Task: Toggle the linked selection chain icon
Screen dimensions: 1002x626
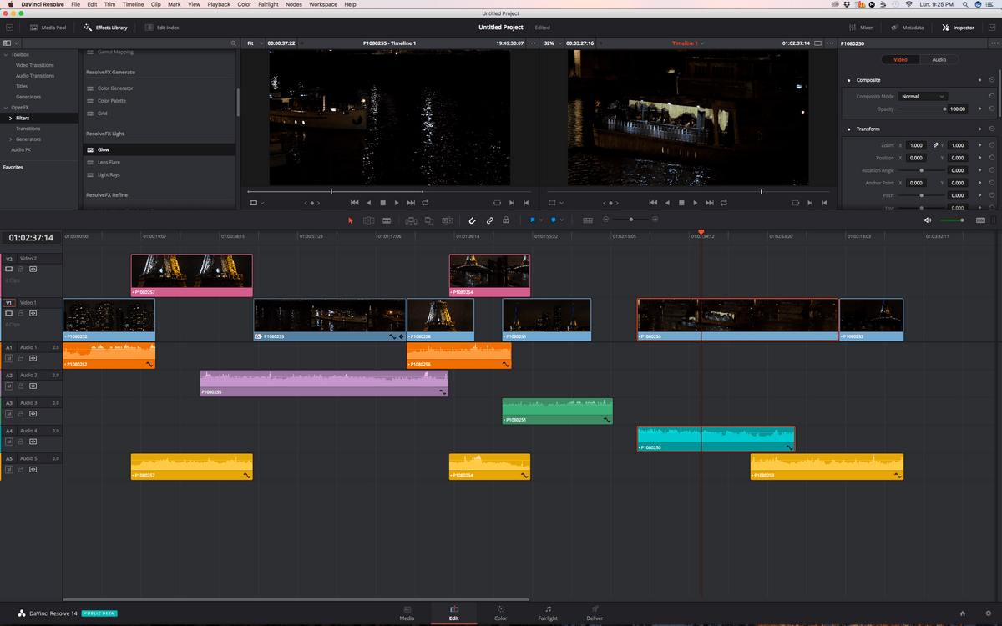Action: (x=490, y=220)
